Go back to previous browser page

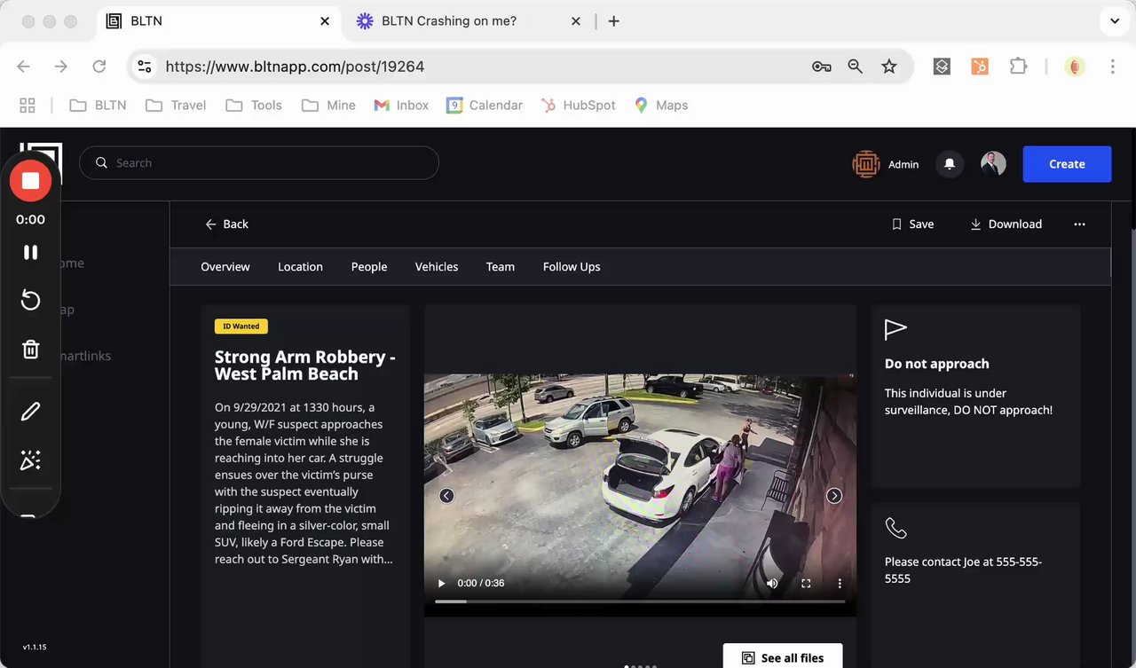(24, 67)
